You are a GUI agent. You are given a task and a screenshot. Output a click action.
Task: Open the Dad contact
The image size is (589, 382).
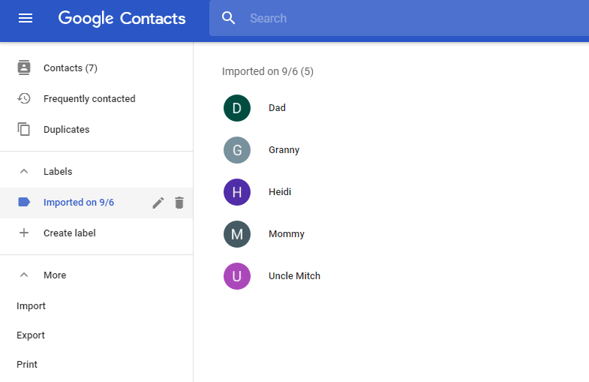(277, 108)
